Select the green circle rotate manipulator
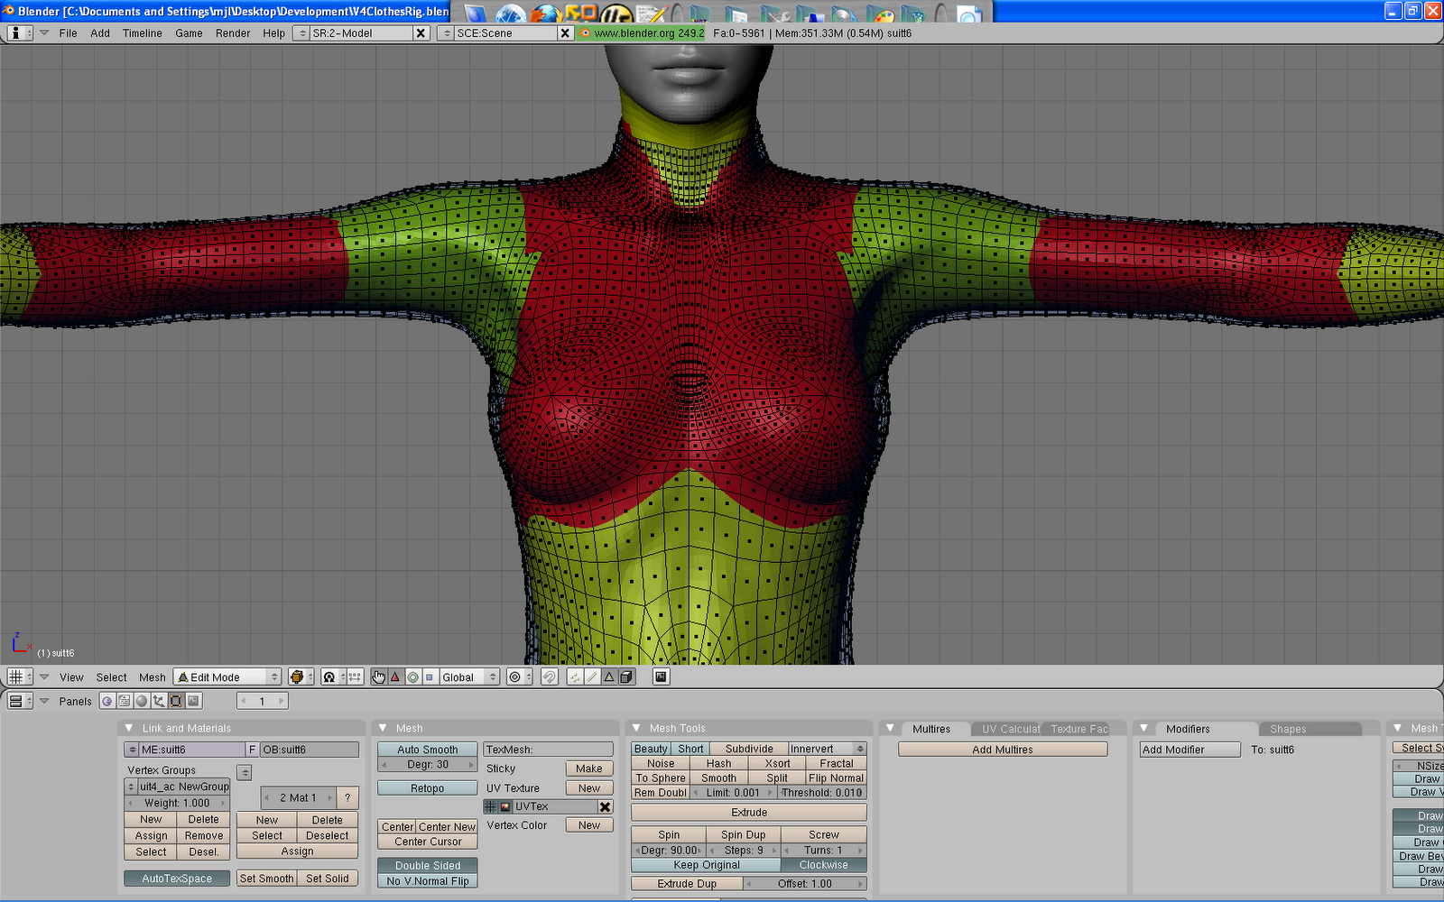Screen dimensions: 1444x902 [x=412, y=677]
